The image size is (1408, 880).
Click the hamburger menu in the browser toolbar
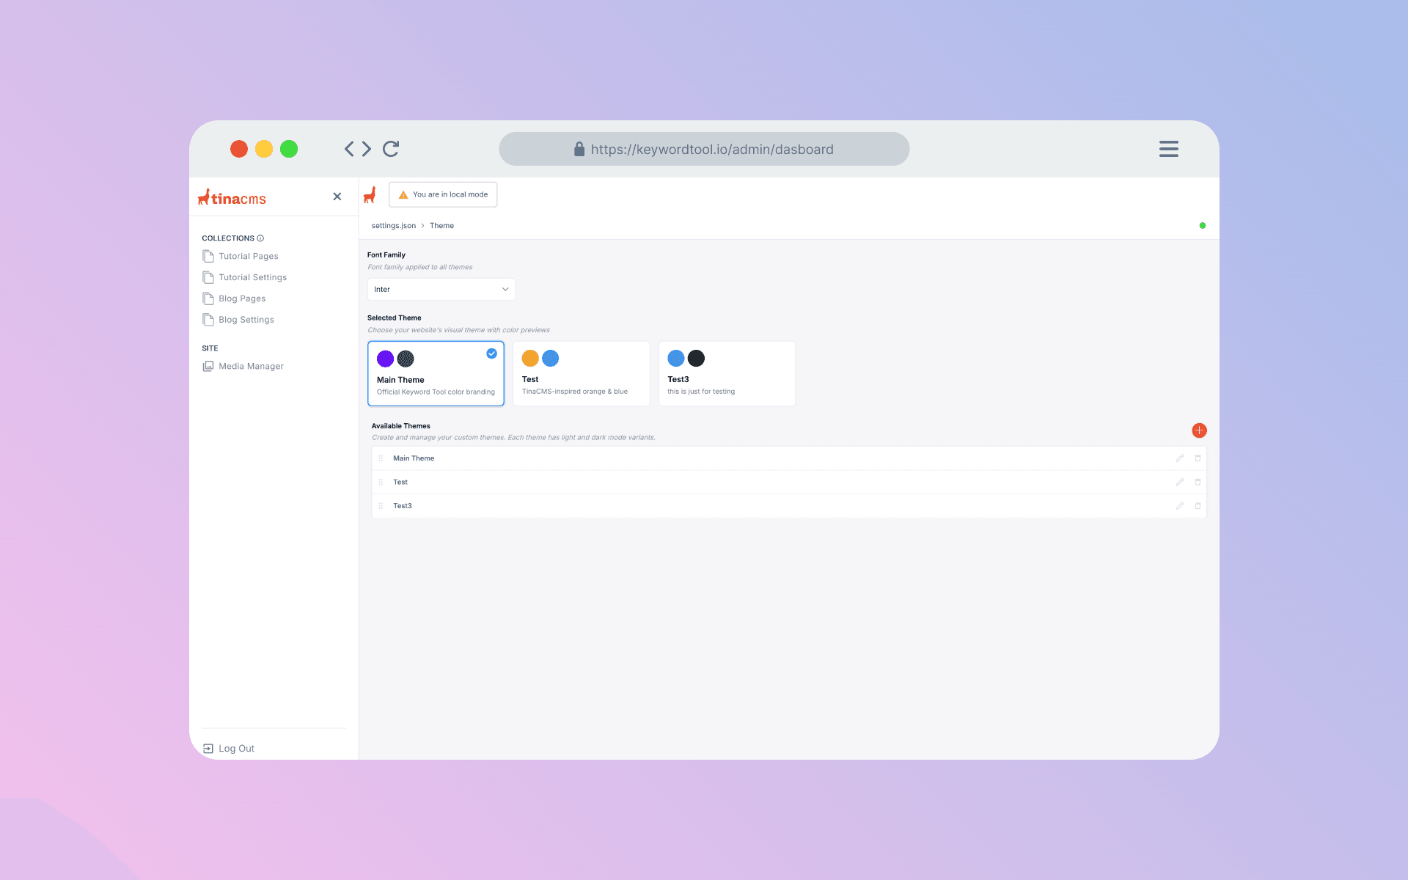(x=1168, y=149)
